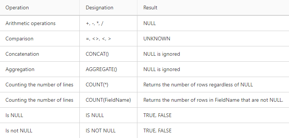The width and height of the screenshot is (289, 138).
Task: Select the result text mentioning FieldName not NULL
Action: (213, 100)
